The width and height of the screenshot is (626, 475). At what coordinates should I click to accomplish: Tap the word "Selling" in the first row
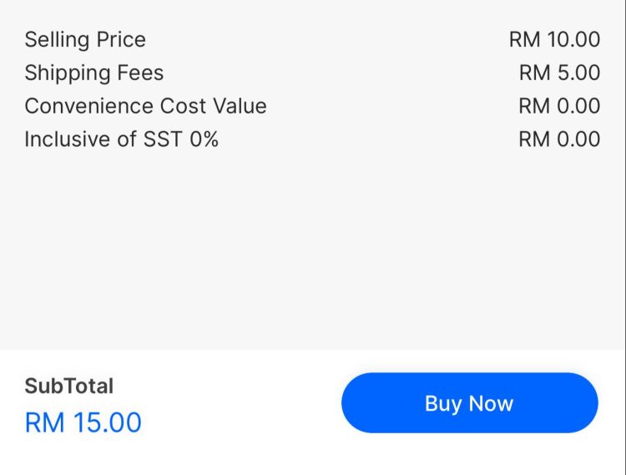point(53,39)
